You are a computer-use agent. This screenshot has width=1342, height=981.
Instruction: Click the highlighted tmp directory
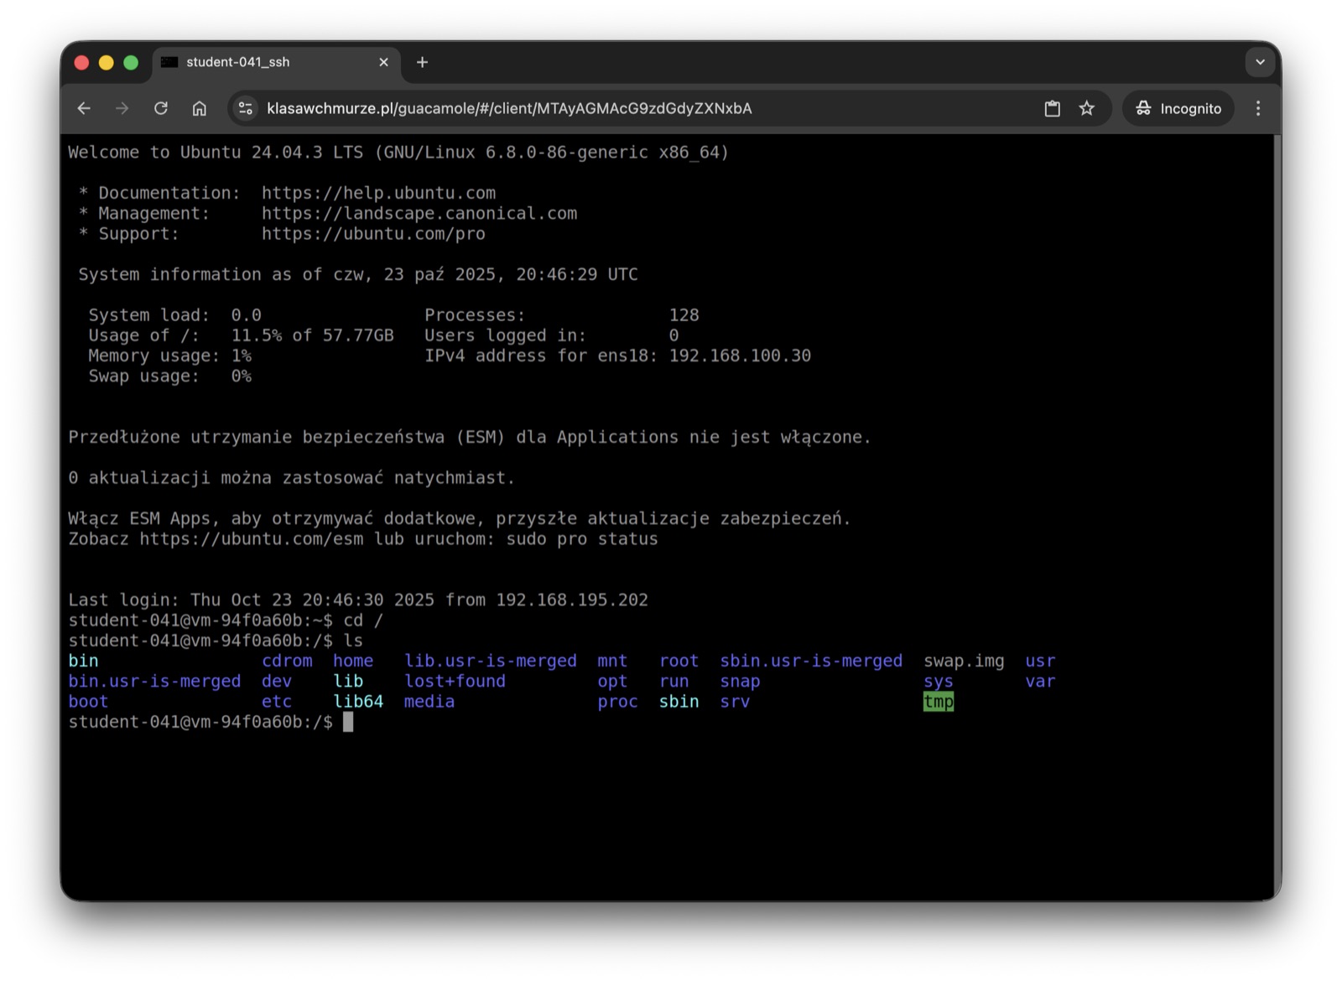[x=939, y=702]
